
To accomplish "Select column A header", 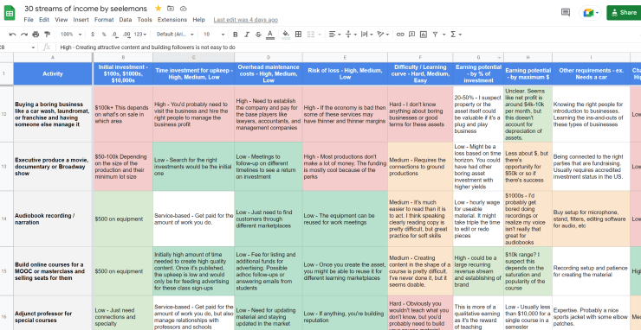I will [53, 58].
